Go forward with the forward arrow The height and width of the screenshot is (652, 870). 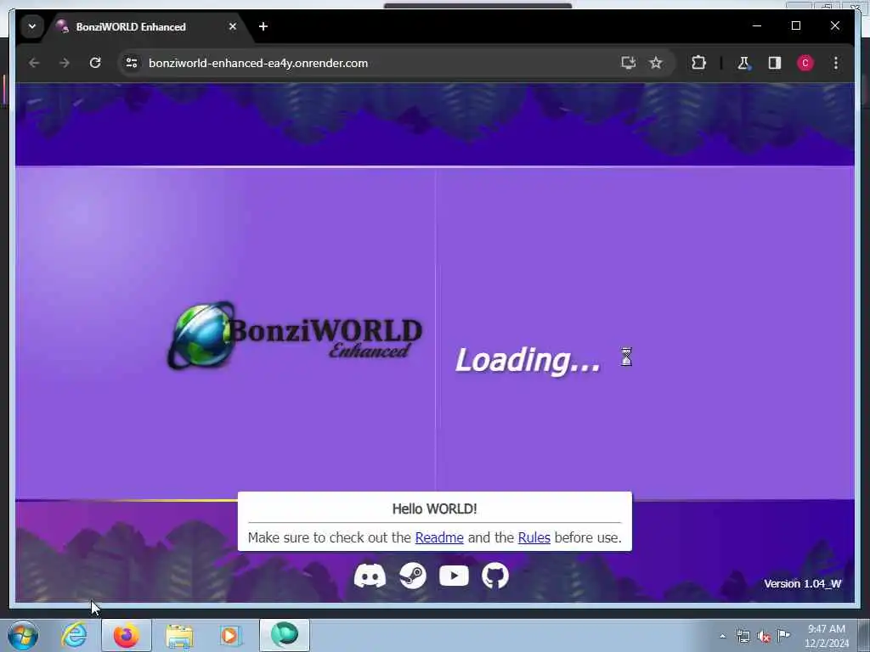[65, 63]
